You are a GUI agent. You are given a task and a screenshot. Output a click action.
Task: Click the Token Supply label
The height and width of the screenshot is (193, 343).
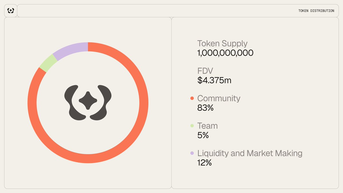click(x=222, y=44)
